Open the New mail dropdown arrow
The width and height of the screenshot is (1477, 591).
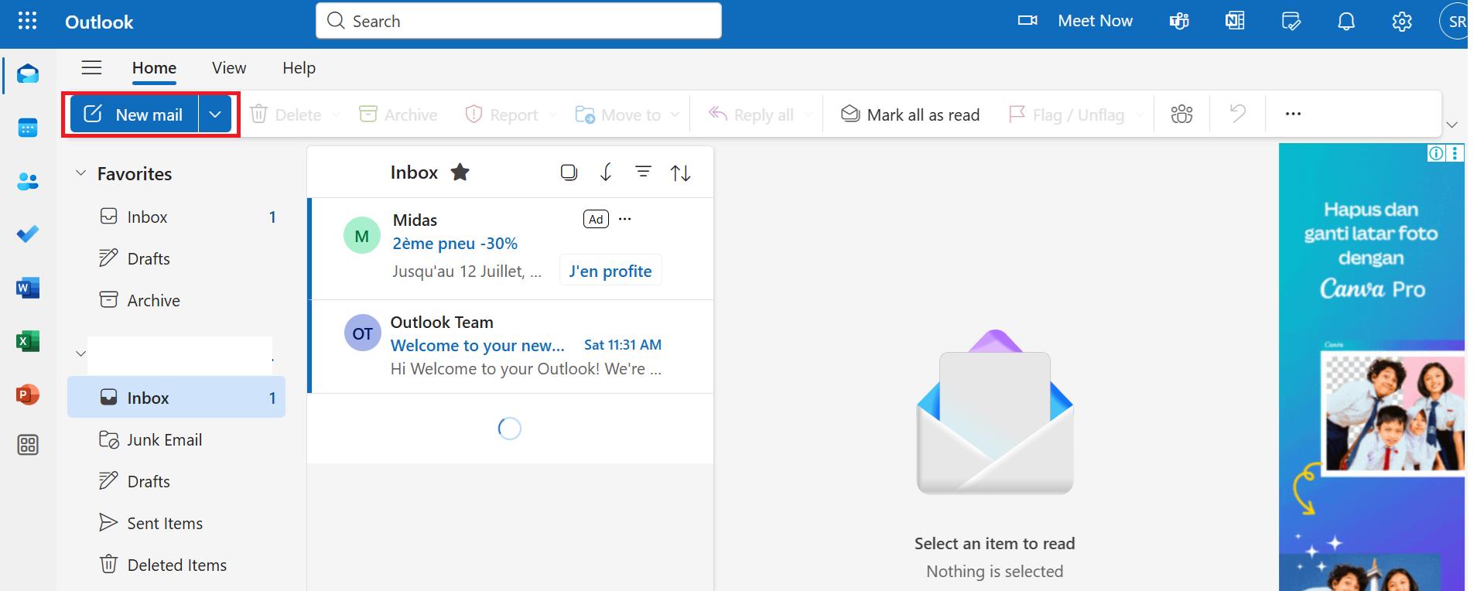pyautogui.click(x=215, y=114)
